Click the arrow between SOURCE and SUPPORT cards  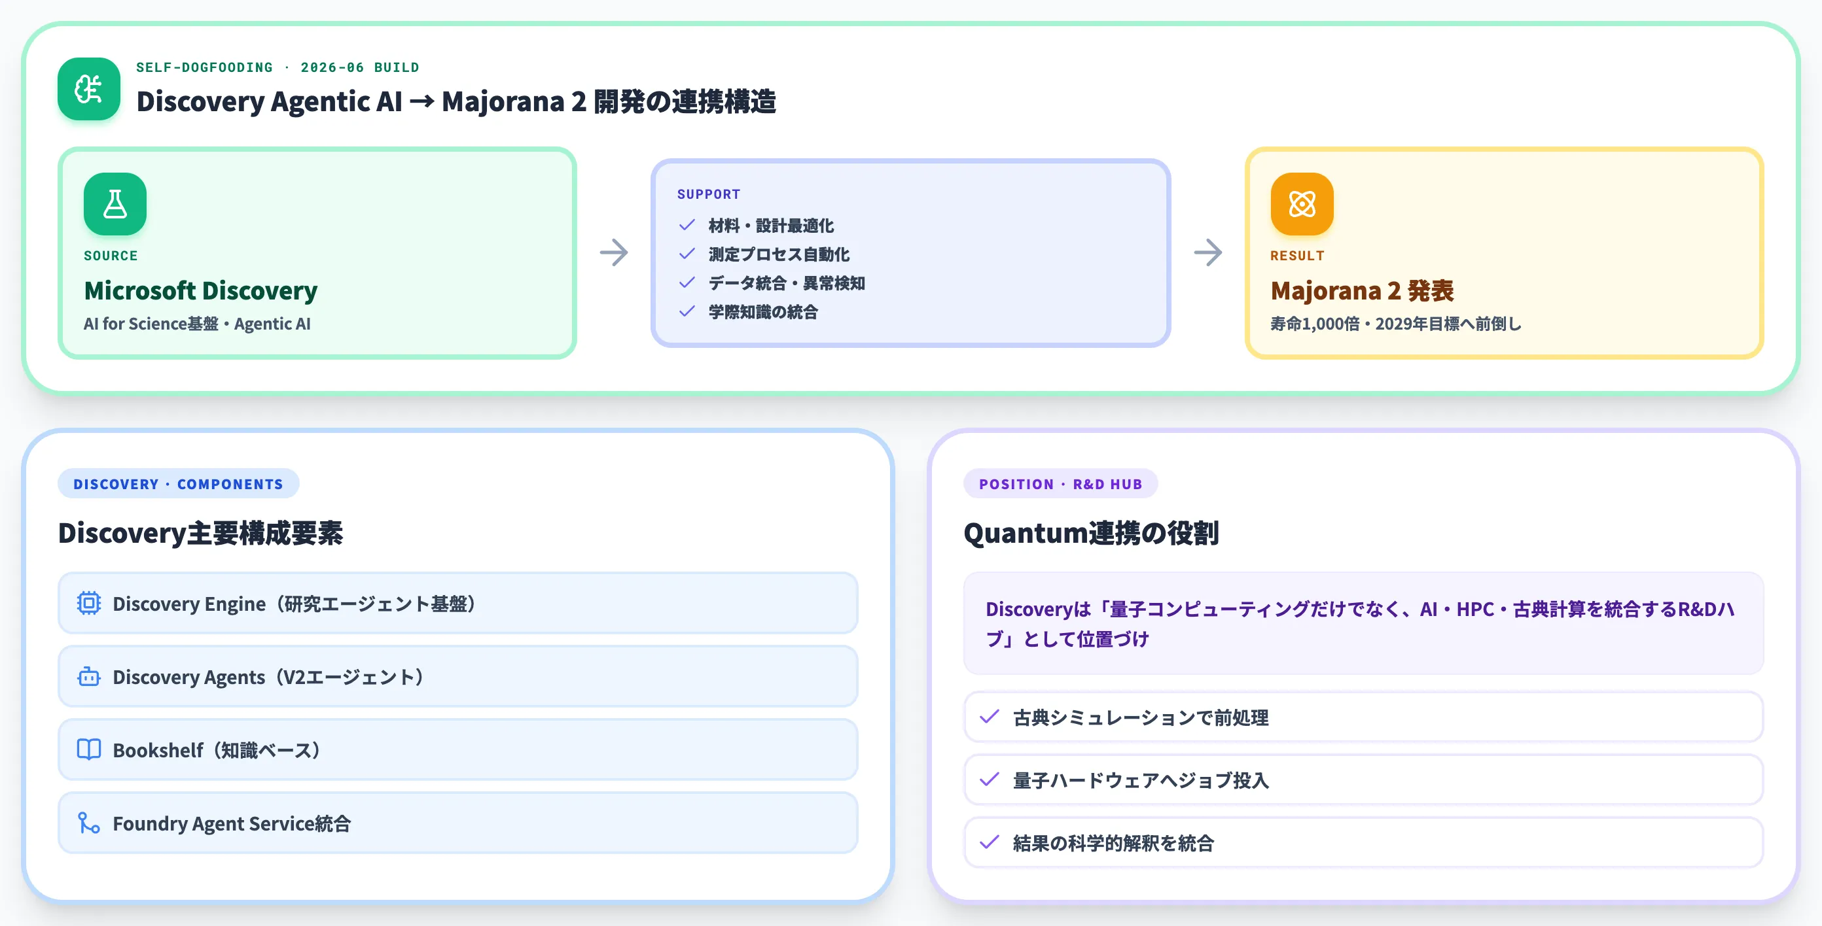[x=614, y=252]
